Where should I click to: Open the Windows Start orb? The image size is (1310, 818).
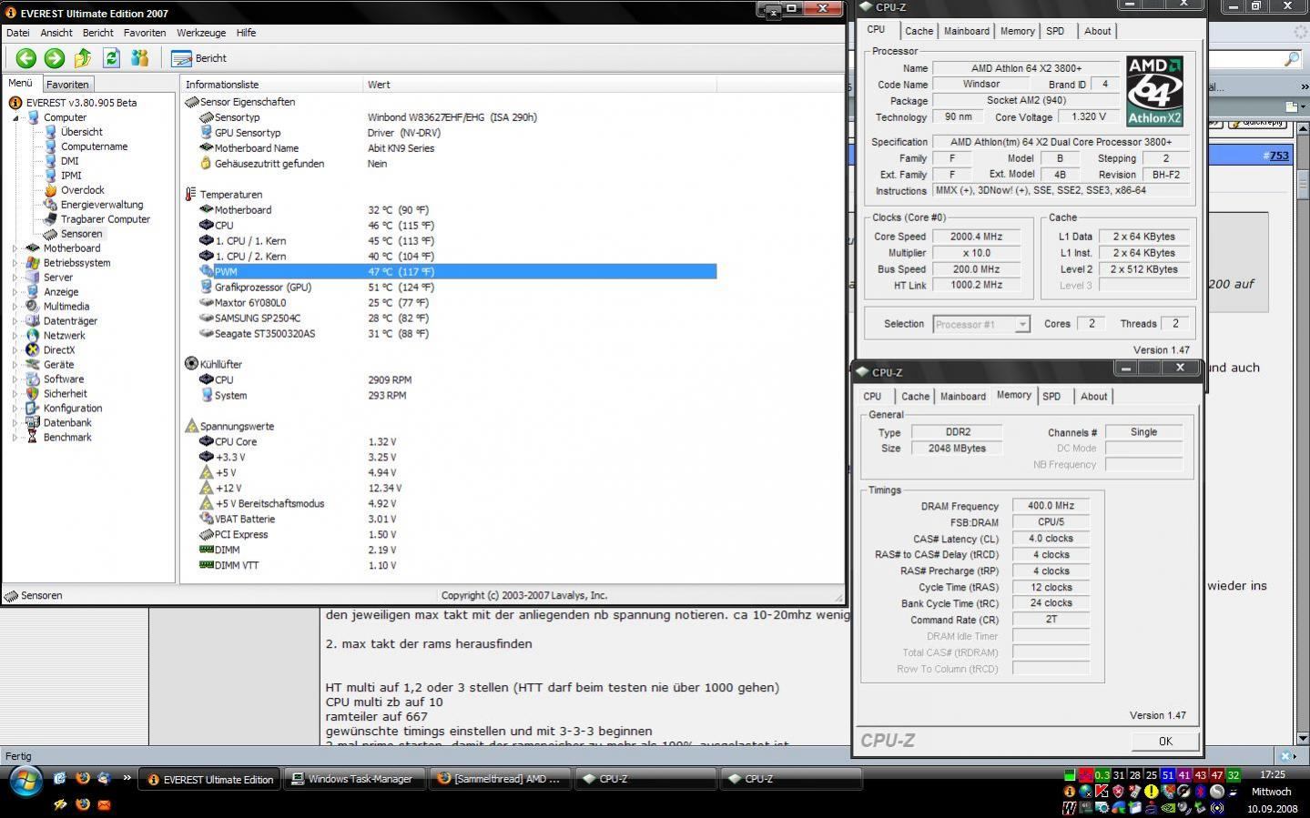[25, 781]
